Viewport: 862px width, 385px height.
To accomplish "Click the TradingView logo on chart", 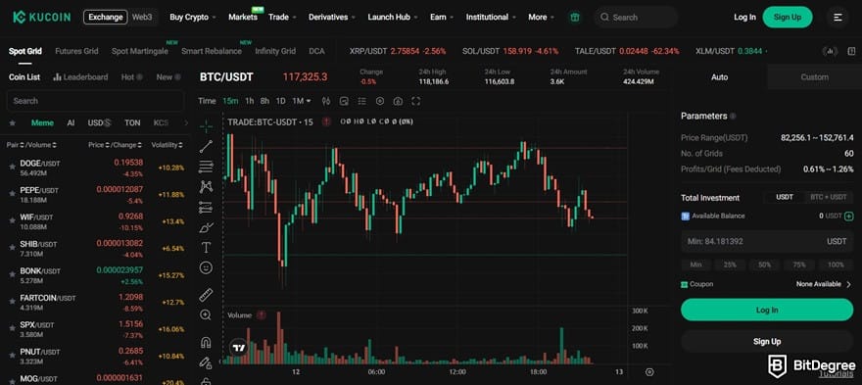I will 239,348.
